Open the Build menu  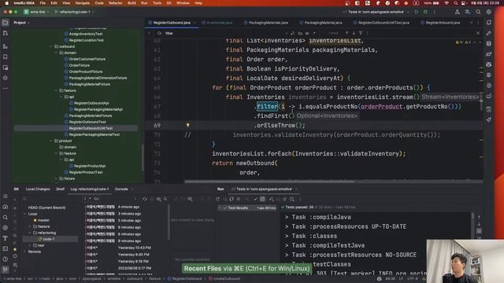[x=132, y=3]
